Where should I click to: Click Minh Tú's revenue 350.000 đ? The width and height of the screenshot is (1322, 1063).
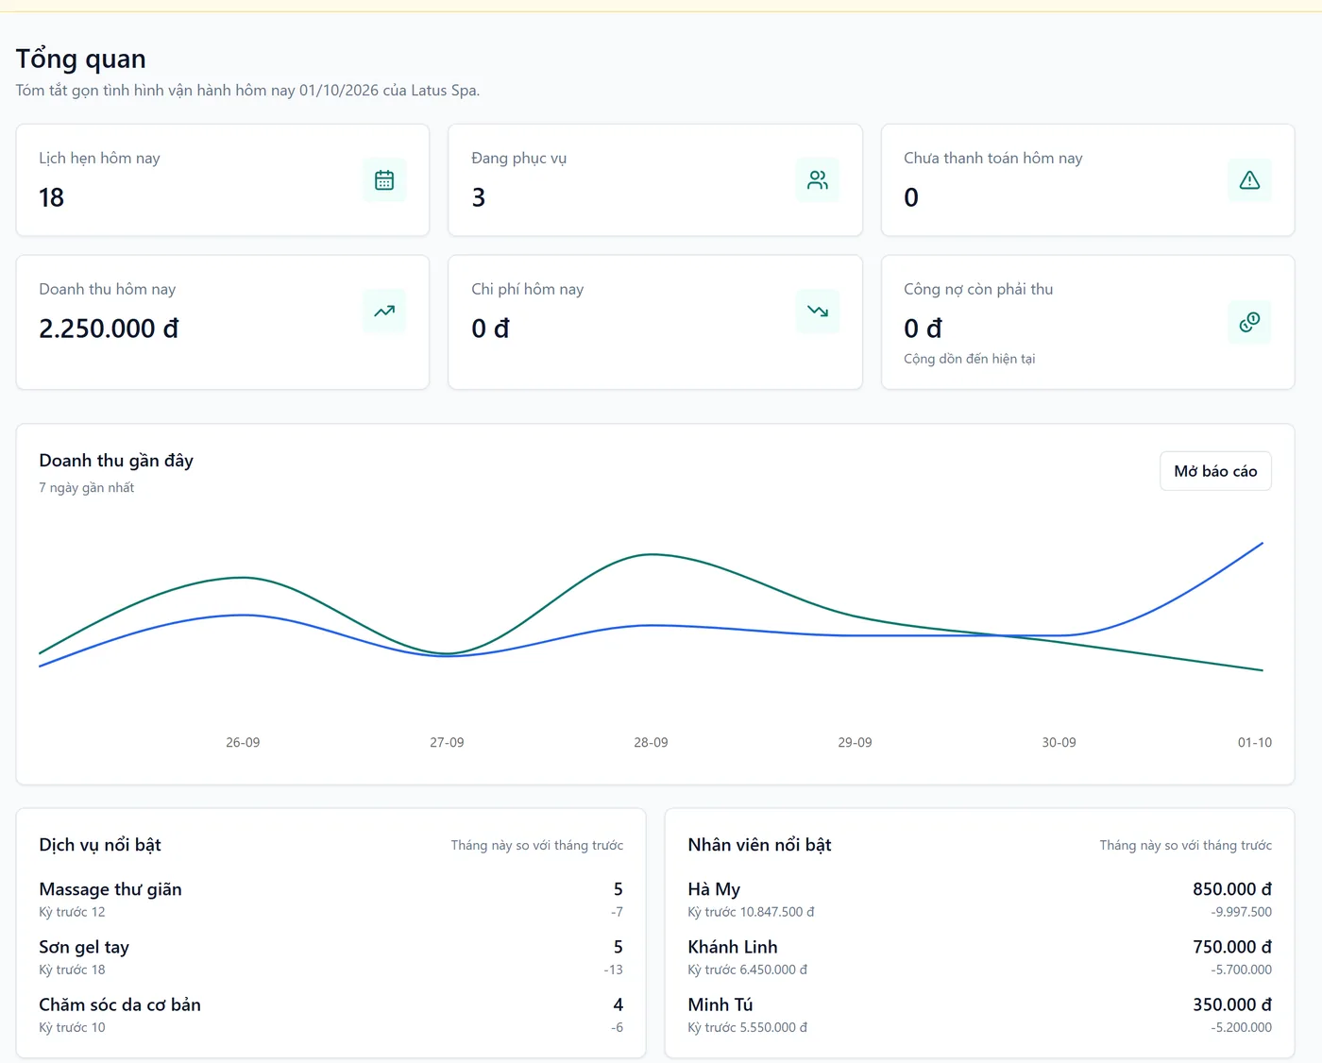click(1232, 1004)
